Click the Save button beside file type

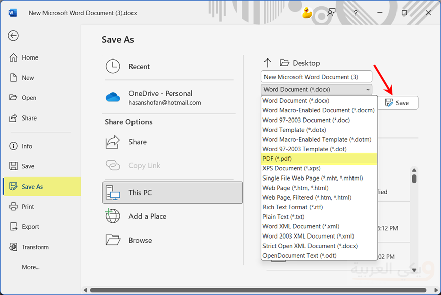click(398, 103)
